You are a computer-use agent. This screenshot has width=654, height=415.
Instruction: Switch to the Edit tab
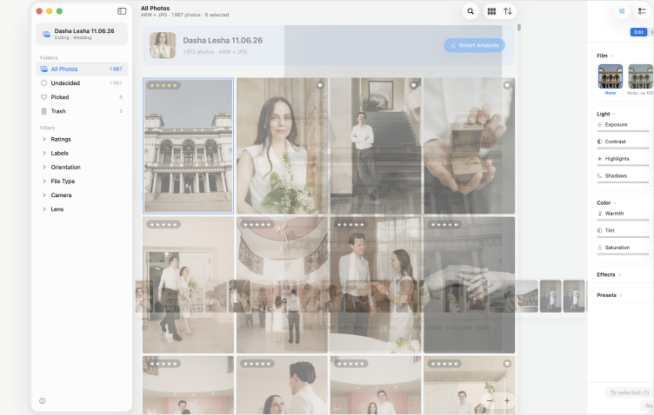[x=638, y=32]
